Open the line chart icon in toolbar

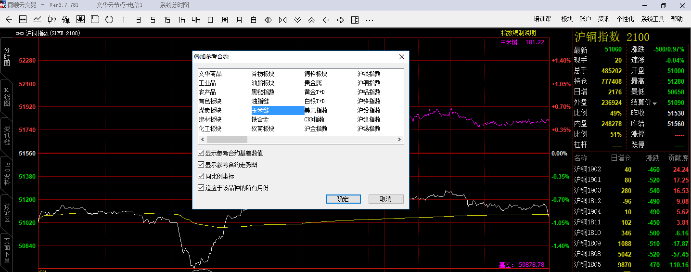tap(37, 19)
